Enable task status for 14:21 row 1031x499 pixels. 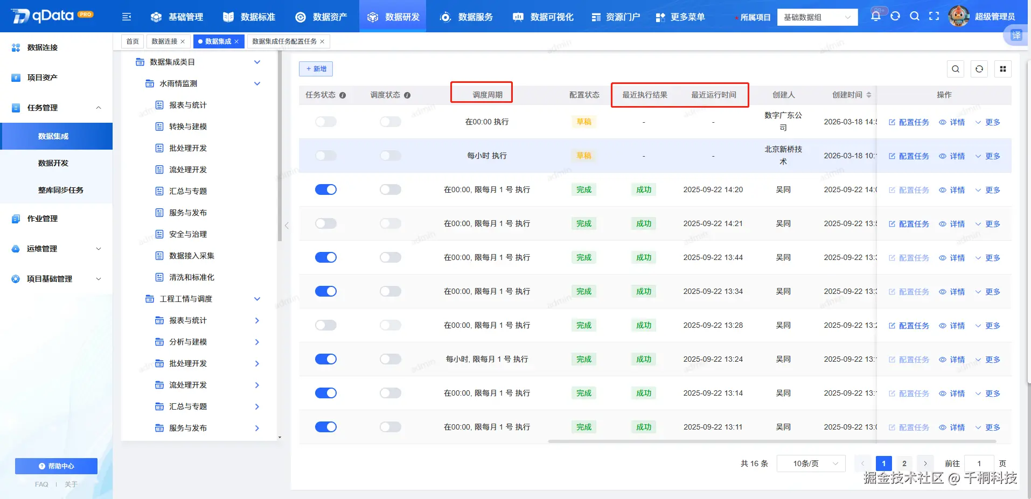point(326,223)
